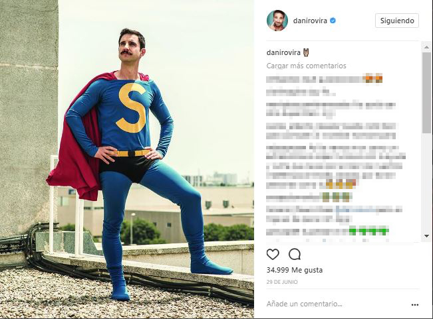View likes by clicking 34.999 Me gusta
The image size is (433, 319).
pyautogui.click(x=295, y=270)
